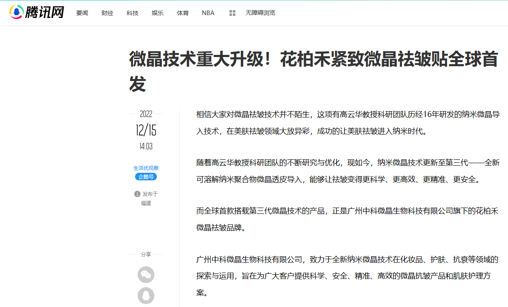This screenshot has height=307, width=508.
Task: Share article via QQ icon
Action: click(146, 296)
